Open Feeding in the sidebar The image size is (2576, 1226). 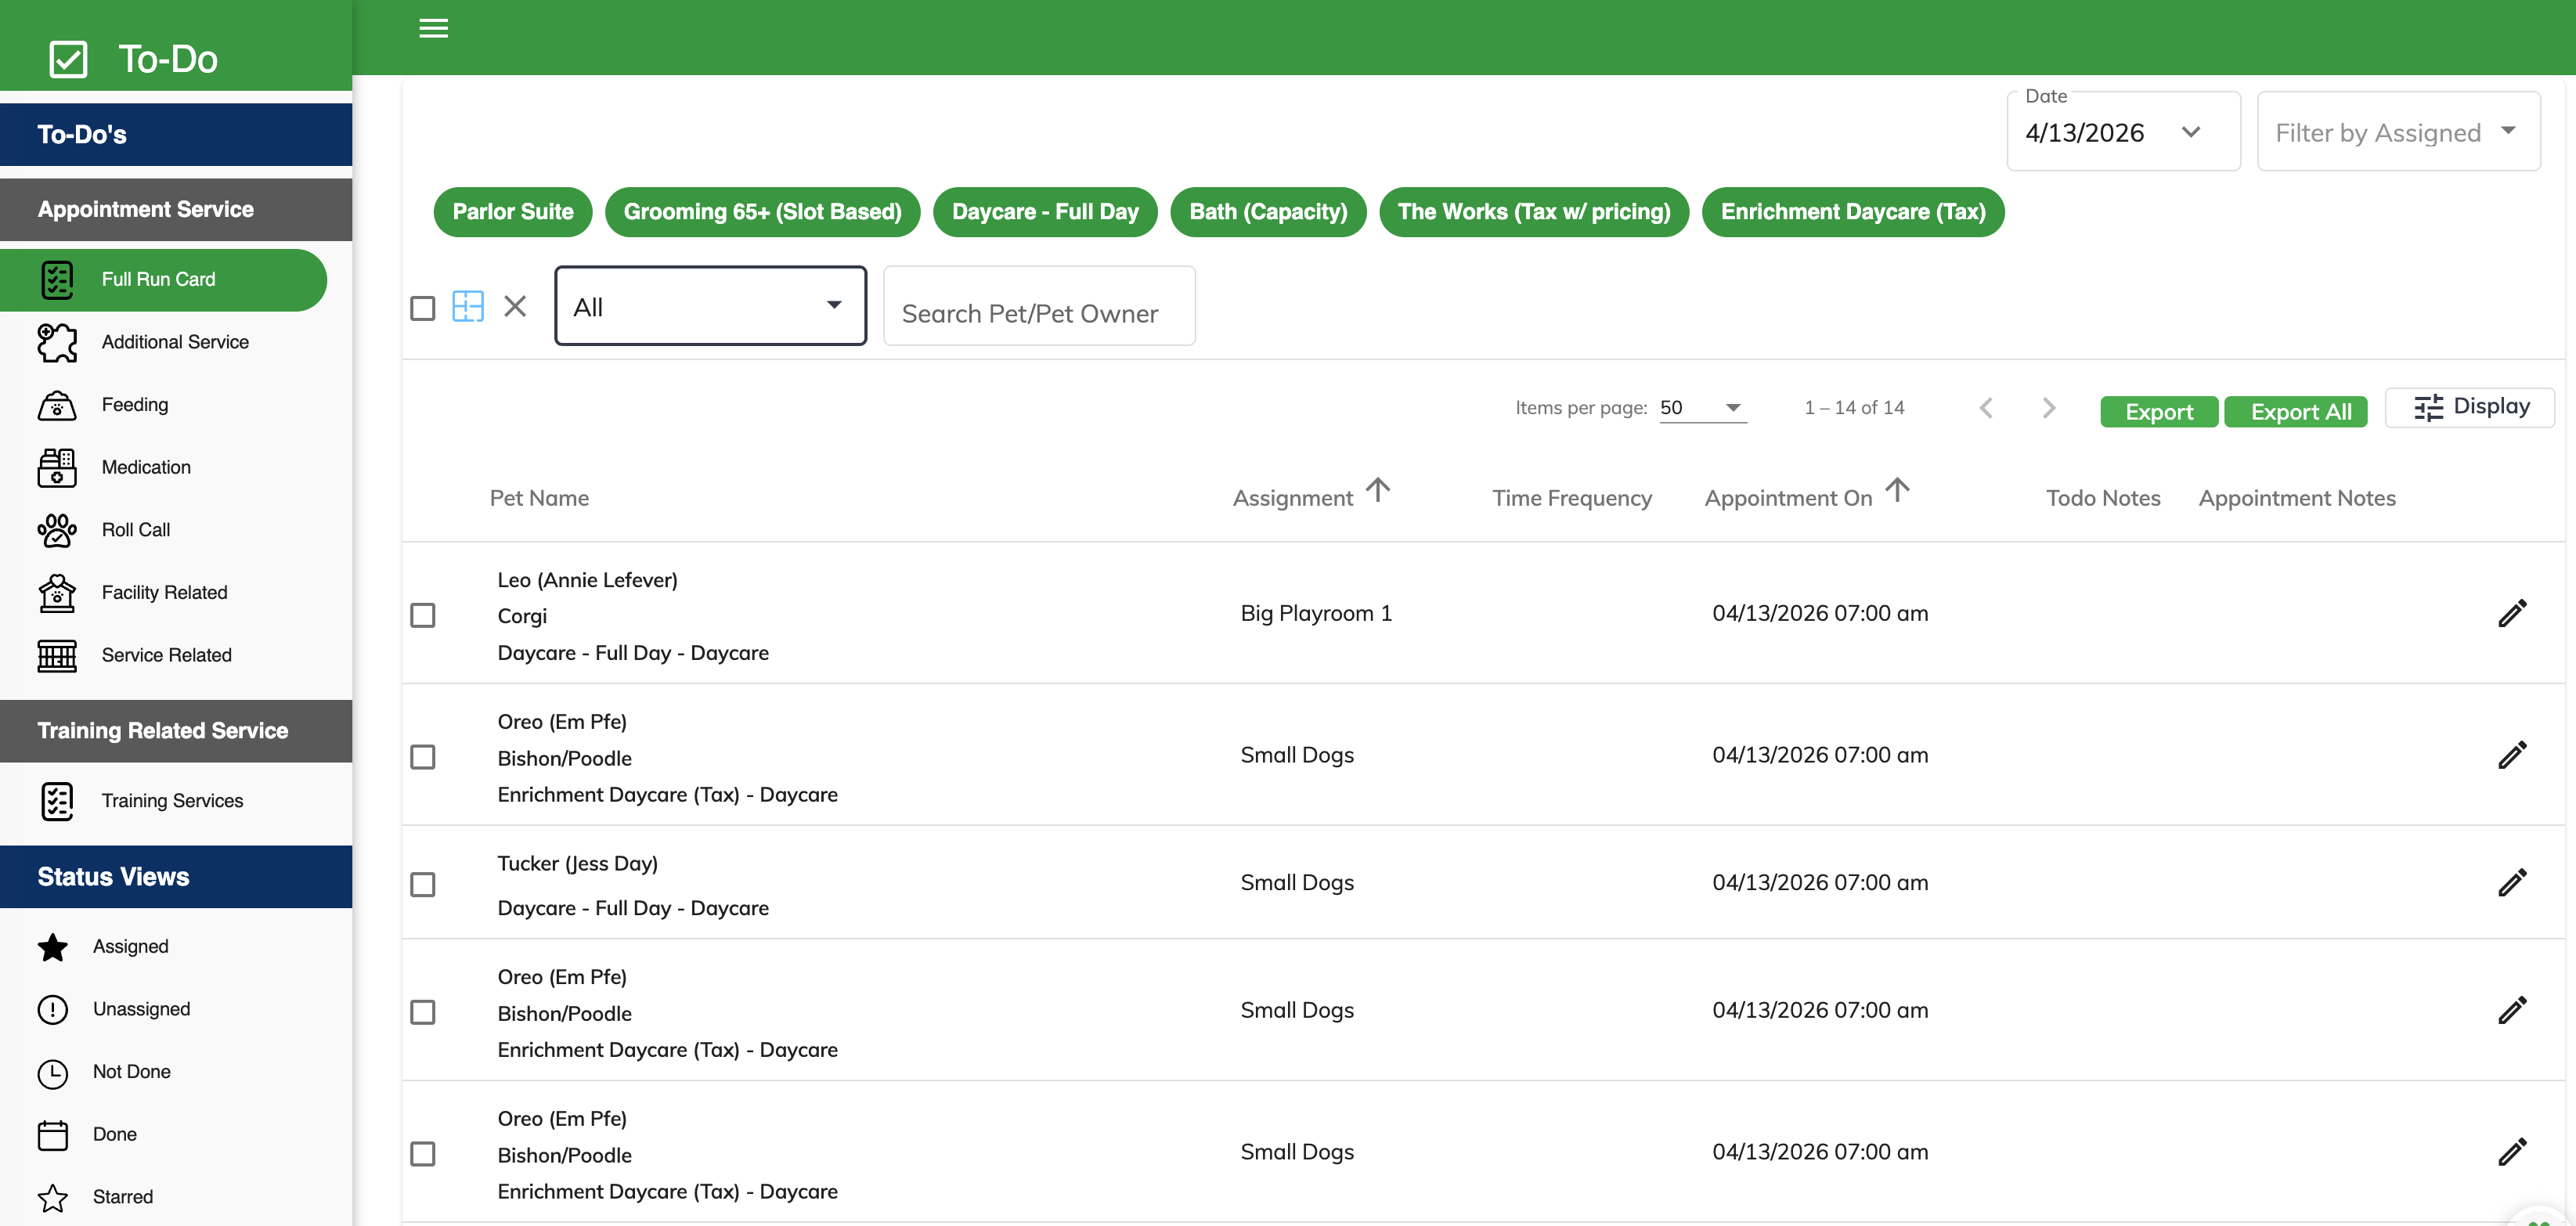(x=134, y=405)
